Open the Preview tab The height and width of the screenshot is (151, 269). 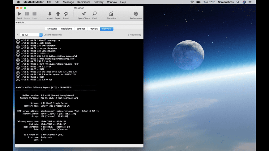(94, 29)
